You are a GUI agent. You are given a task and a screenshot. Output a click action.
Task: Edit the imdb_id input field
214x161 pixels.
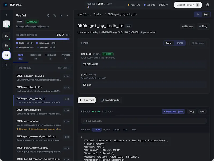[x=143, y=64]
